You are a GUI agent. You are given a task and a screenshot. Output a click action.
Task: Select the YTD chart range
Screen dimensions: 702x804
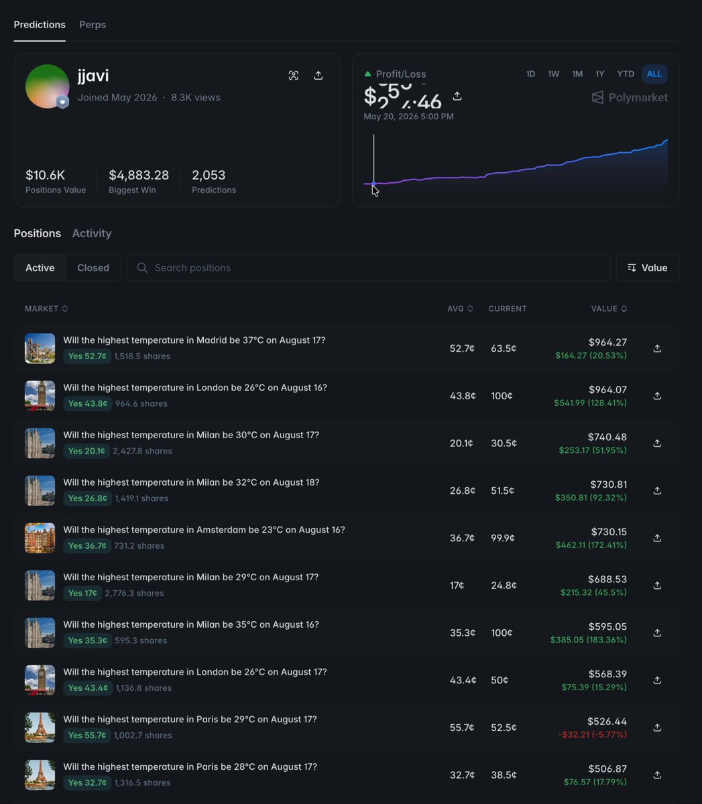pyautogui.click(x=626, y=74)
